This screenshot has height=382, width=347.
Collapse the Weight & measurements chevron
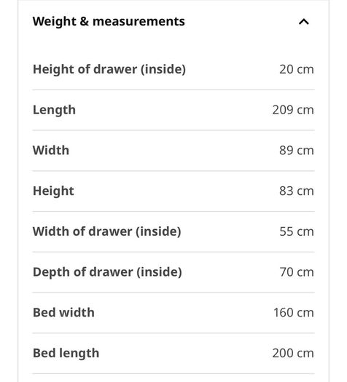tap(304, 22)
